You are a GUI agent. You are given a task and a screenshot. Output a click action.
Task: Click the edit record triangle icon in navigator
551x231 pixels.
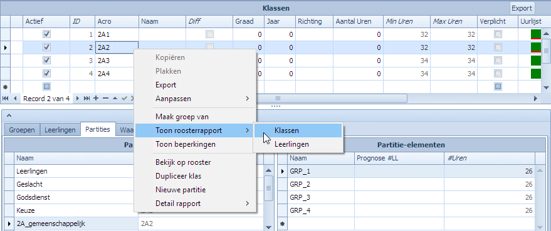pyautogui.click(x=115, y=99)
